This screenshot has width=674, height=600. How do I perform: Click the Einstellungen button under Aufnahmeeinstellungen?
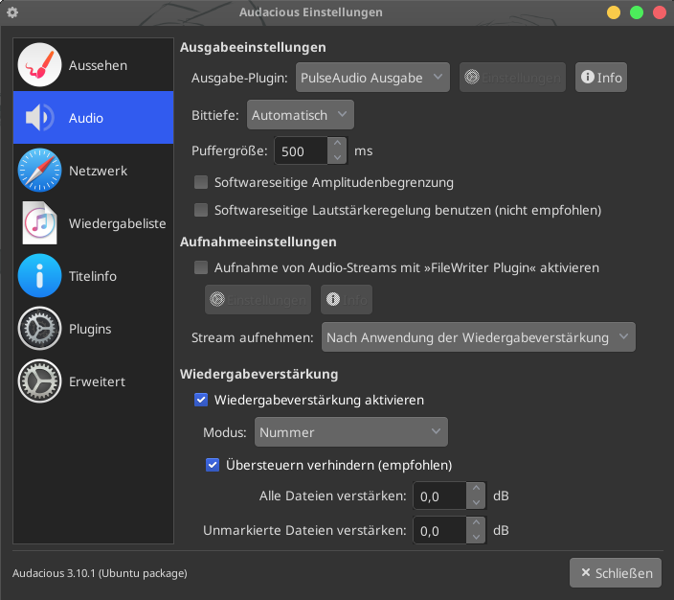258,300
